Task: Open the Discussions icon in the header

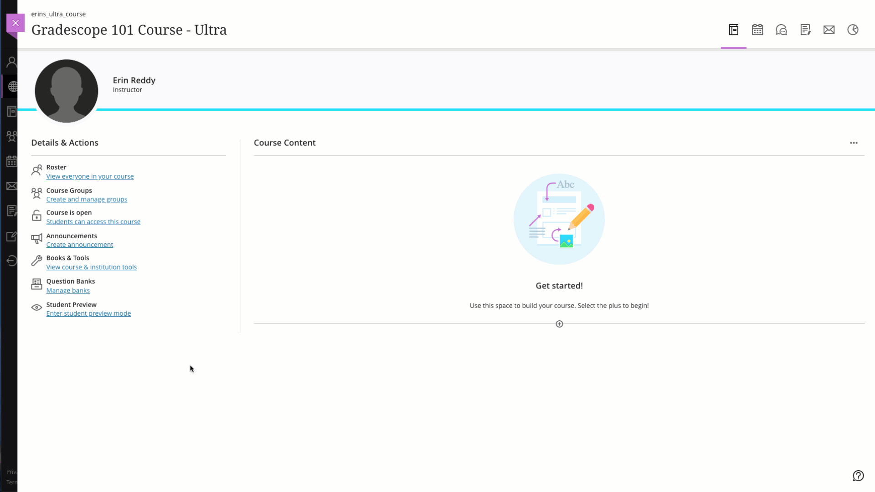Action: pyautogui.click(x=782, y=30)
